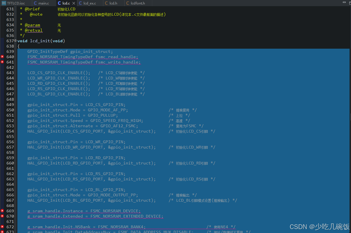
Task: Close the lcd.c tab
Action: pos(74,3)
